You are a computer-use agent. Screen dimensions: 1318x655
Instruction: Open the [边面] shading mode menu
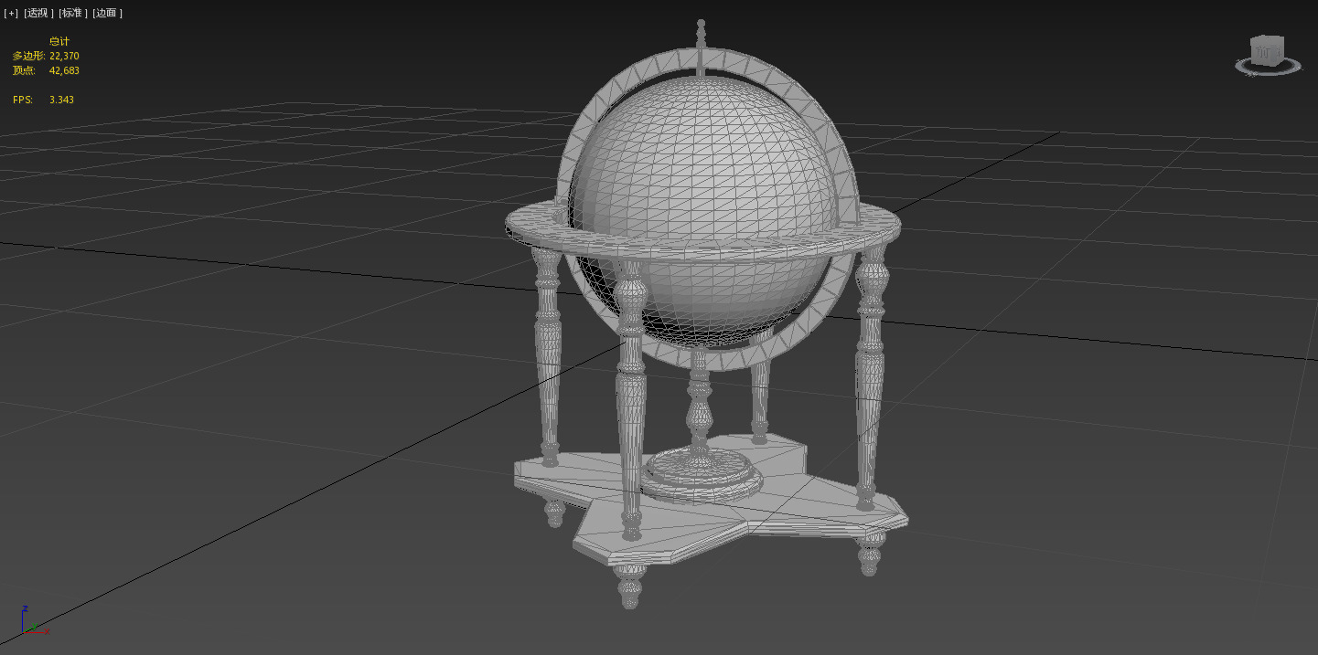pyautogui.click(x=107, y=13)
